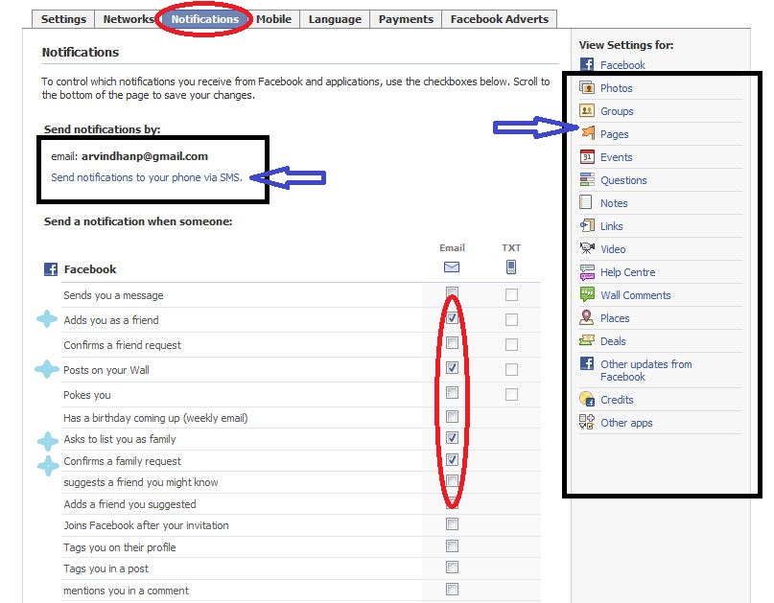This screenshot has height=603, width=774.
Task: Click the Deals ticket icon
Action: pos(587,340)
